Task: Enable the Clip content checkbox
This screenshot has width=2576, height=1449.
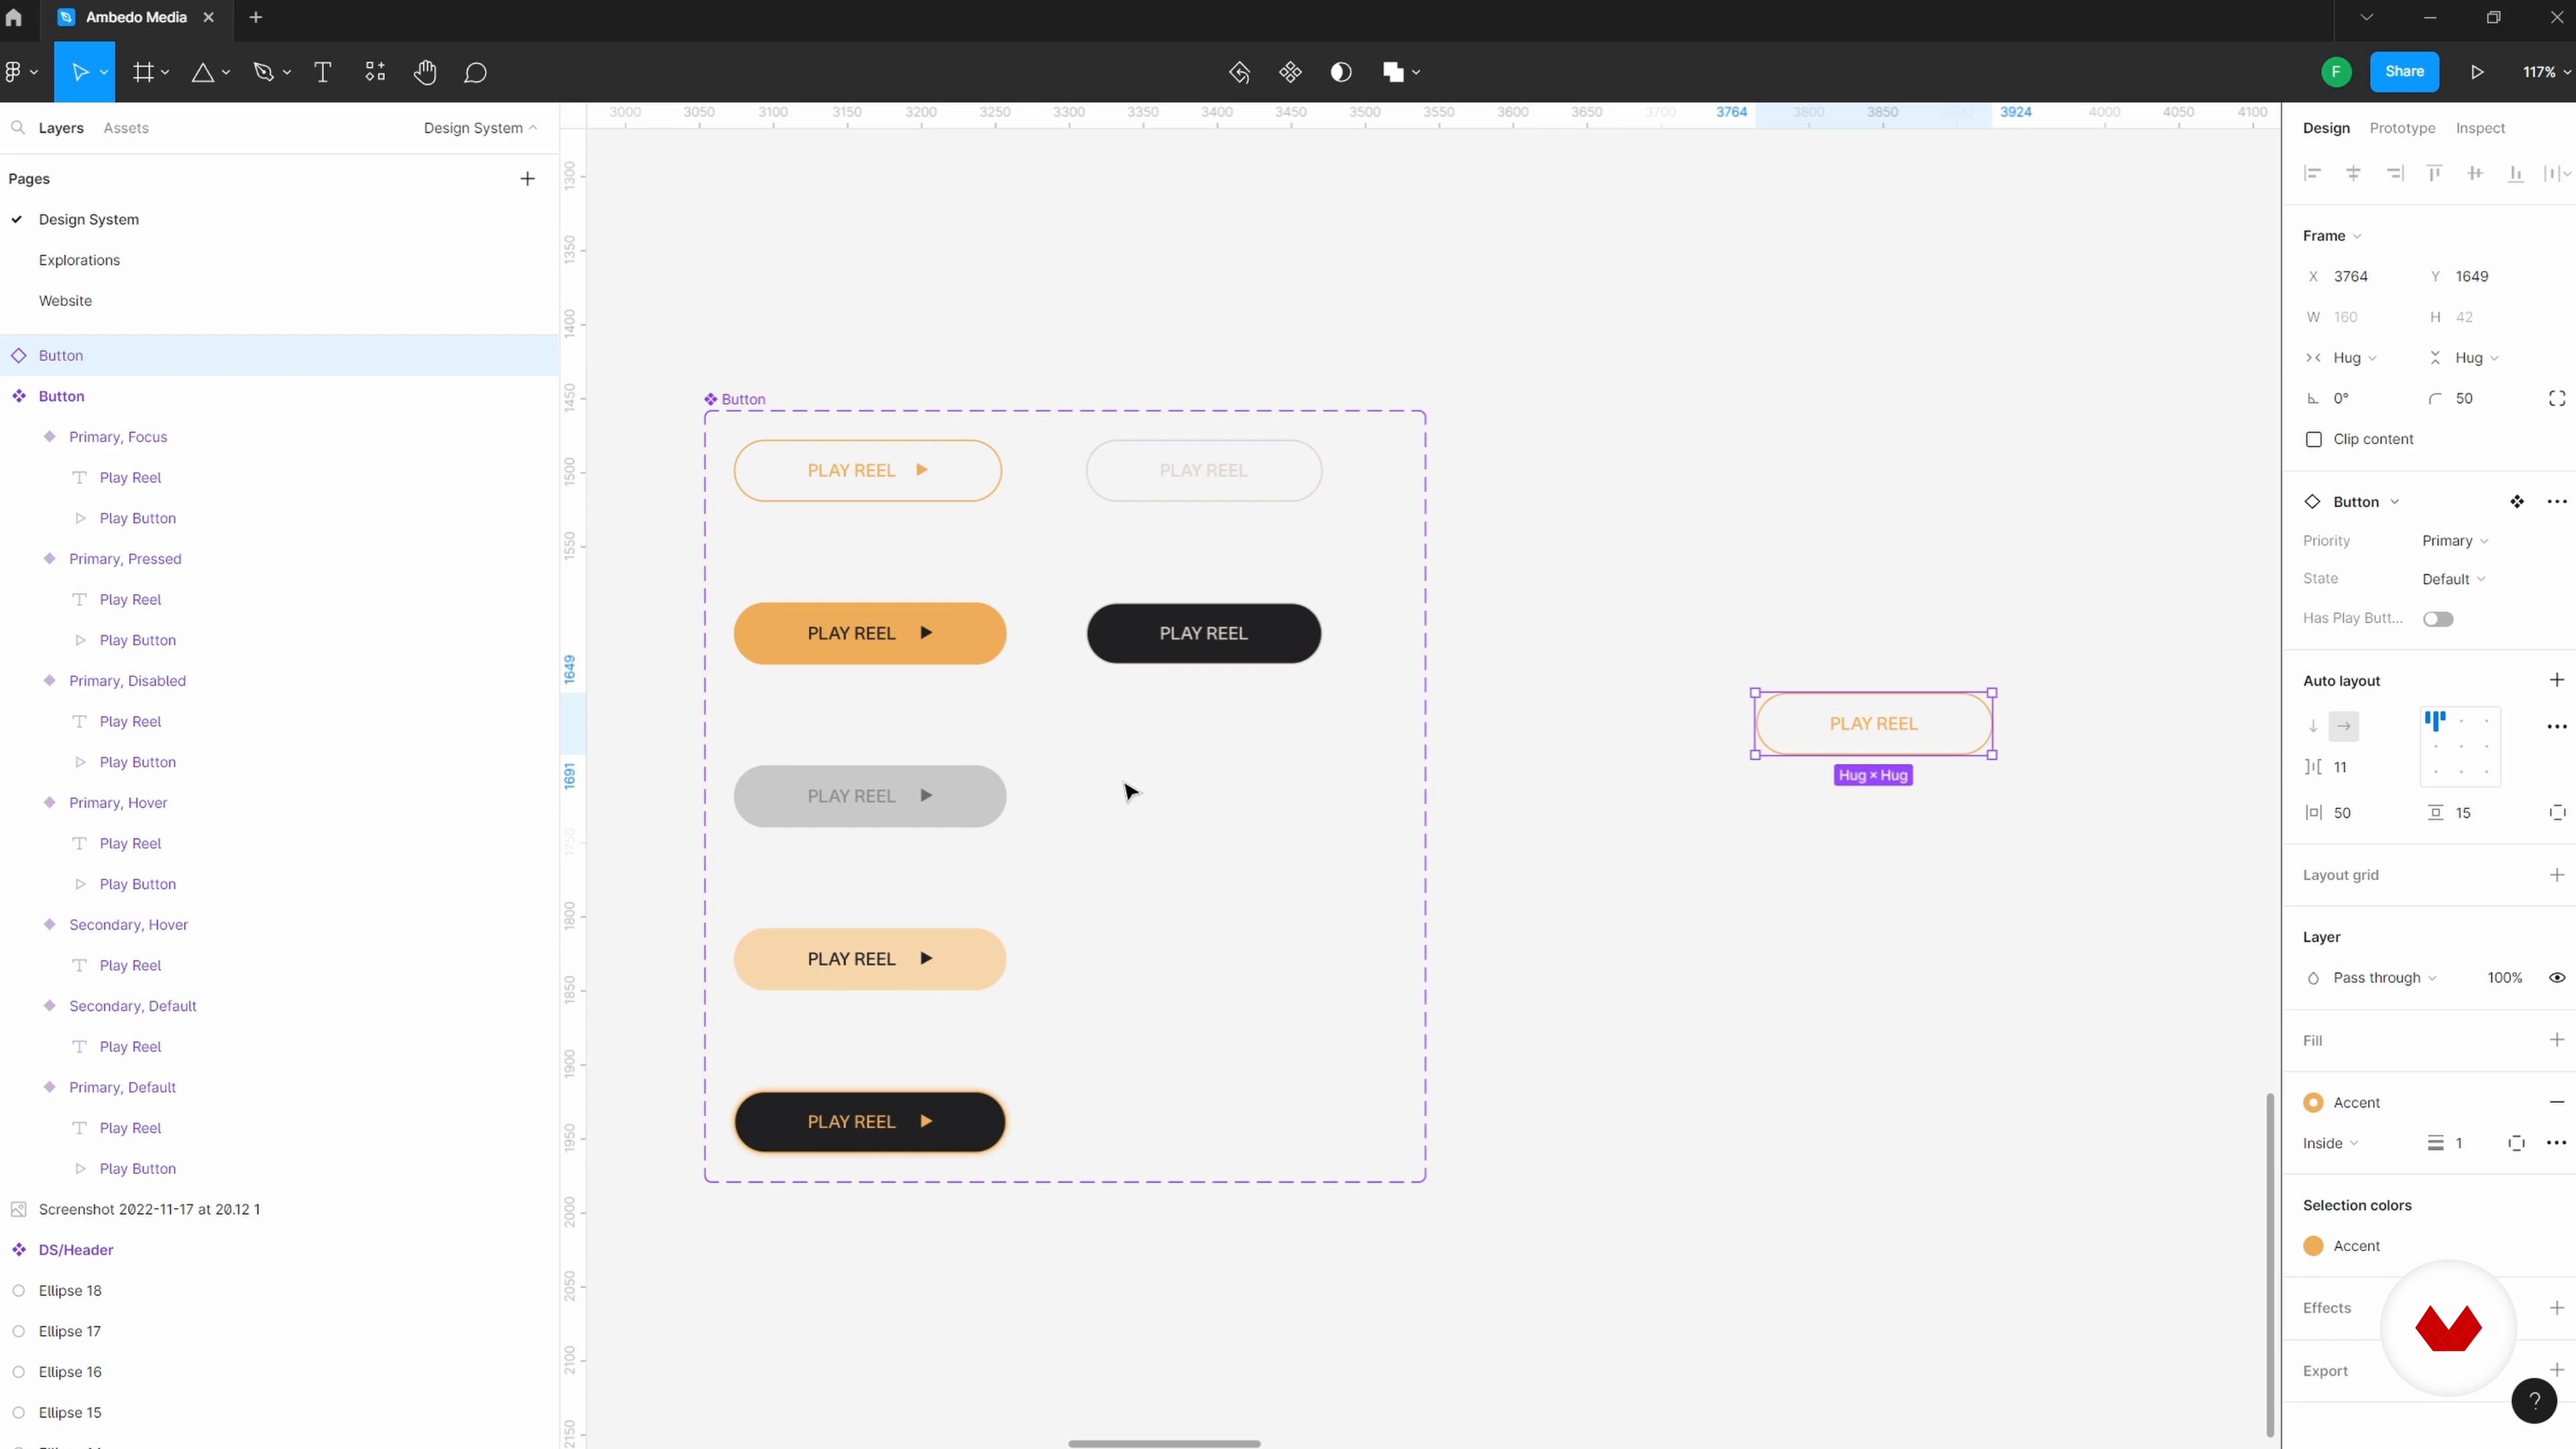Action: click(2313, 440)
